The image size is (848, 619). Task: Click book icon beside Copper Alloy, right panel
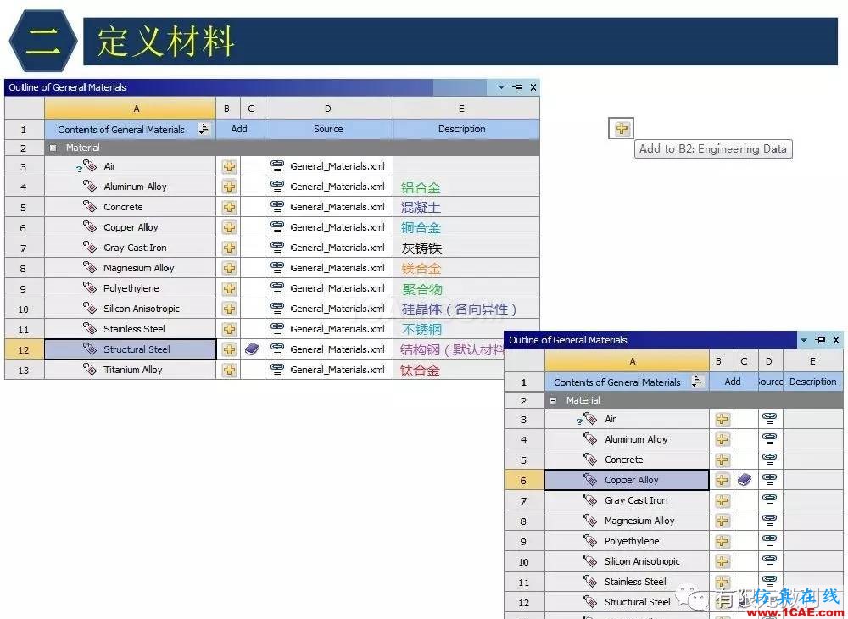coord(745,480)
